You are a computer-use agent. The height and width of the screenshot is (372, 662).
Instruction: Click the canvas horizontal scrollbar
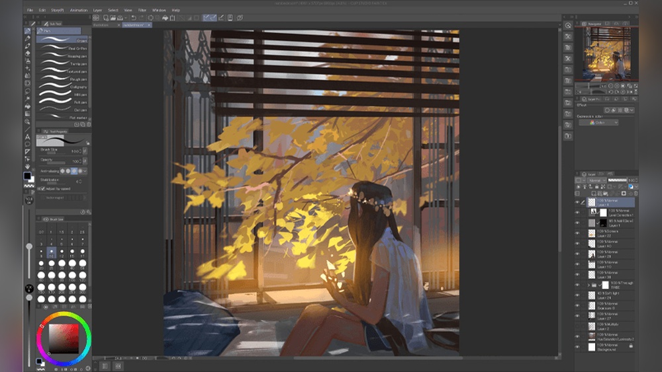(377, 358)
